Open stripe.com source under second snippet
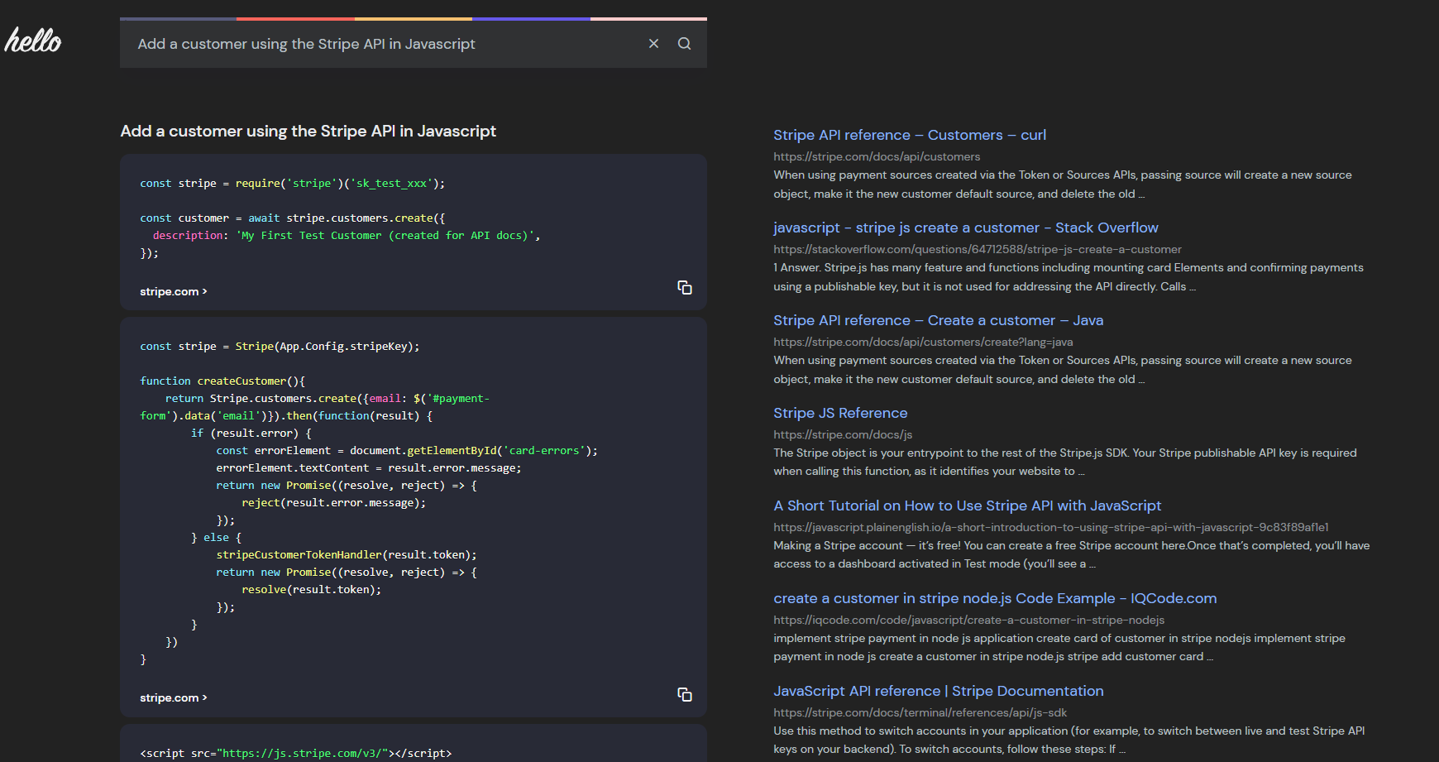Image resolution: width=1439 pixels, height=762 pixels. click(x=174, y=697)
